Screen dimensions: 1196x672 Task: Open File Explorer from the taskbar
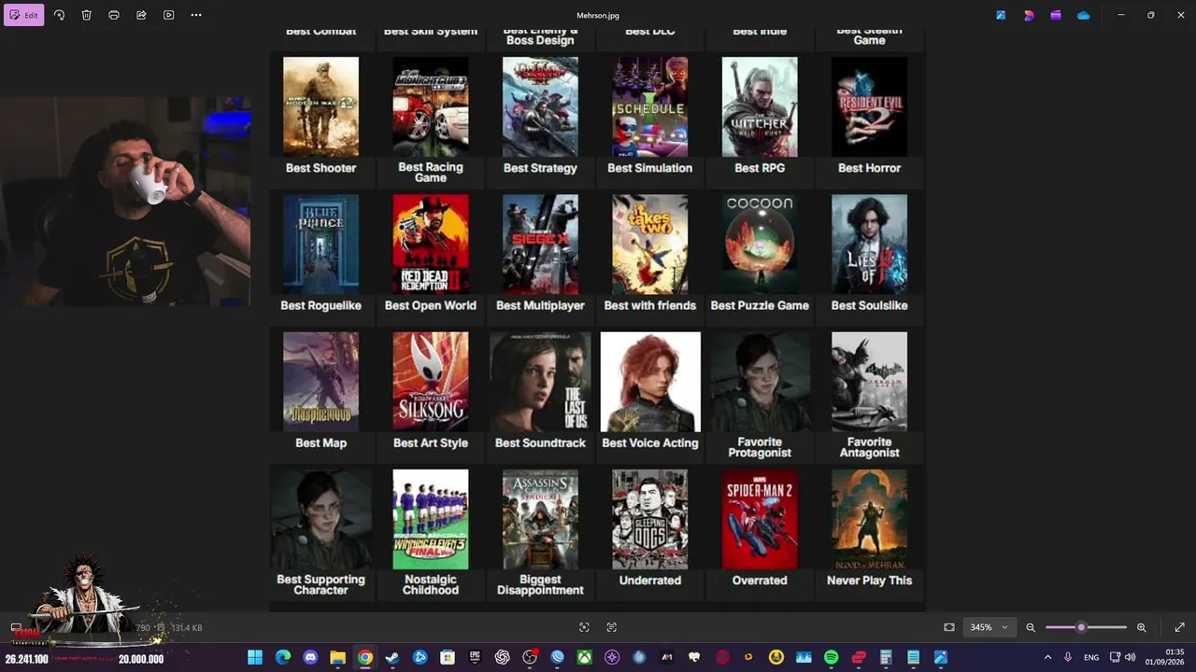[337, 657]
